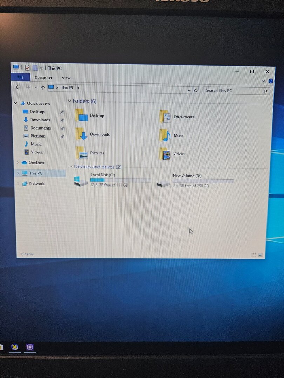Switch to the View ribbon tab
The width and height of the screenshot is (284, 378).
click(66, 78)
